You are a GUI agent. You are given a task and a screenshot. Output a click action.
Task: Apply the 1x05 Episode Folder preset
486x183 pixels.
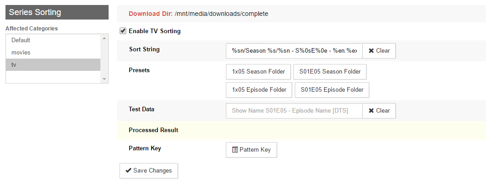tap(259, 90)
